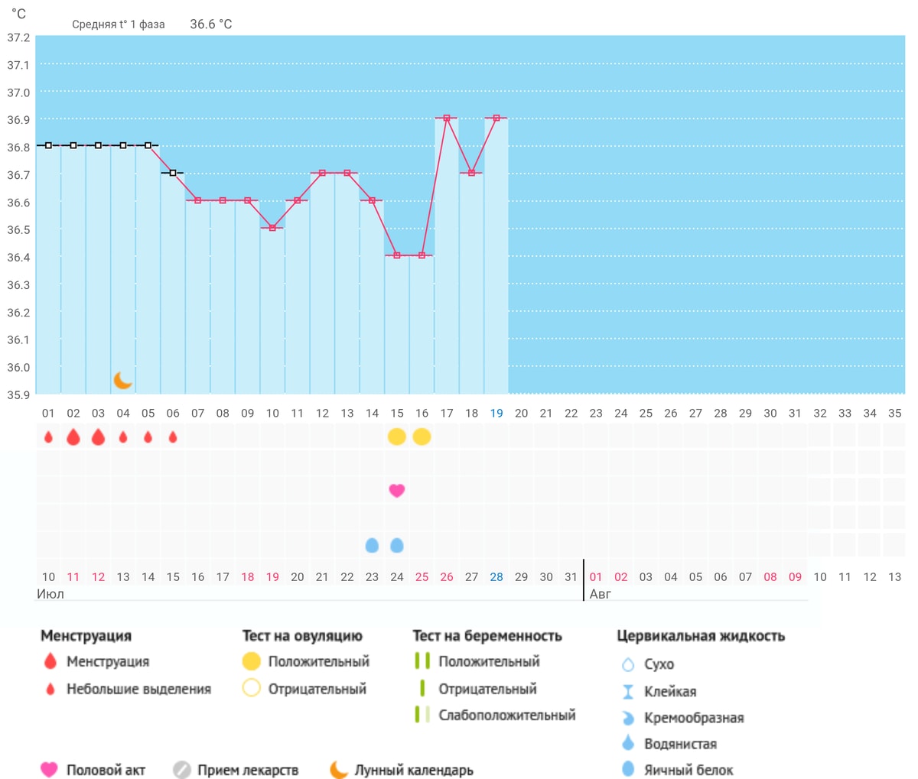Click the Средняя t° 1 фаза label
The height and width of the screenshot is (779, 918).
[119, 24]
